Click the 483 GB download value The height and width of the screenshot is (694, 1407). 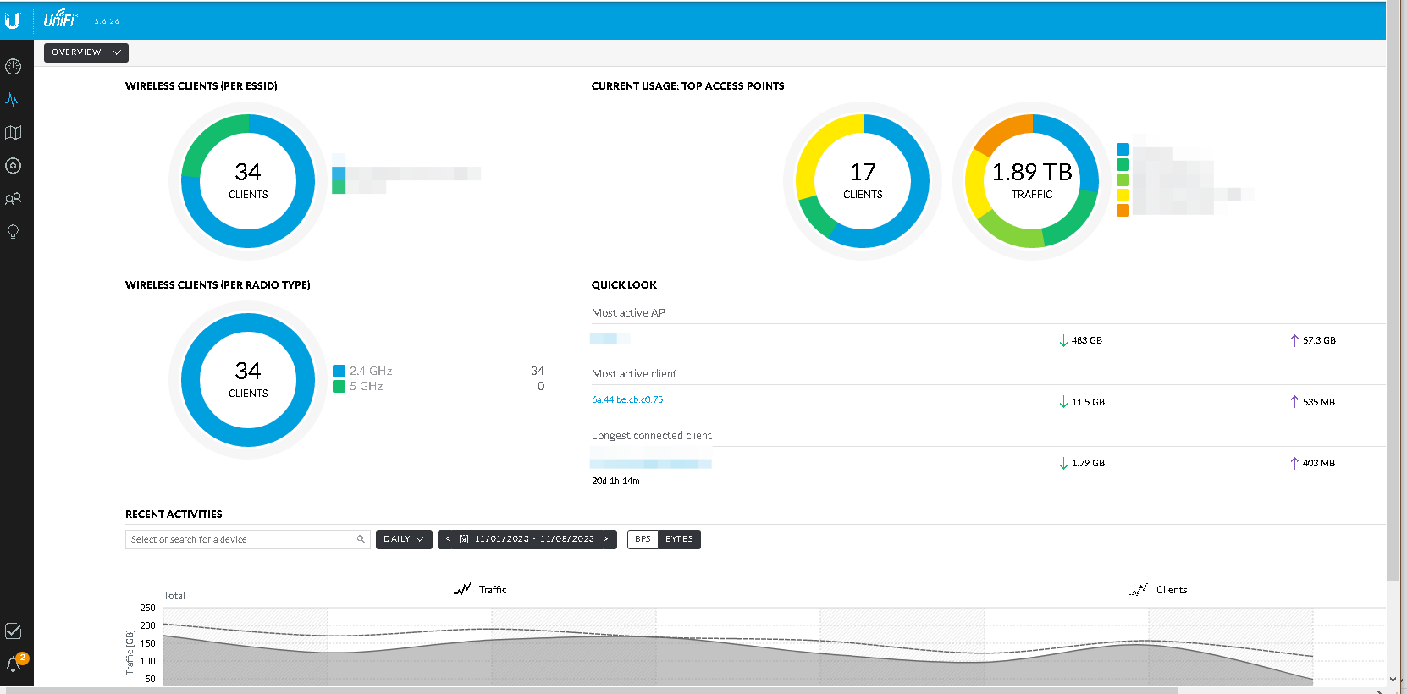(x=1087, y=340)
